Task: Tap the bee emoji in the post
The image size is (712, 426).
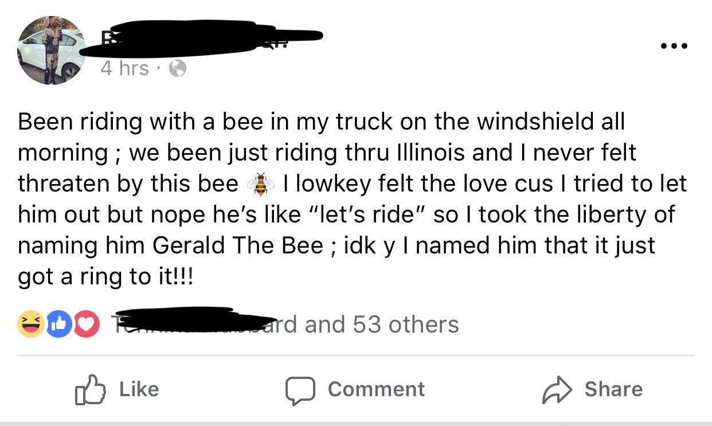Action: [x=260, y=183]
